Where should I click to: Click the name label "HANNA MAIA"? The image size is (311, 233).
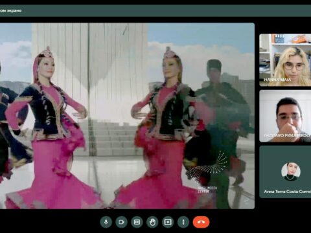tap(277, 80)
